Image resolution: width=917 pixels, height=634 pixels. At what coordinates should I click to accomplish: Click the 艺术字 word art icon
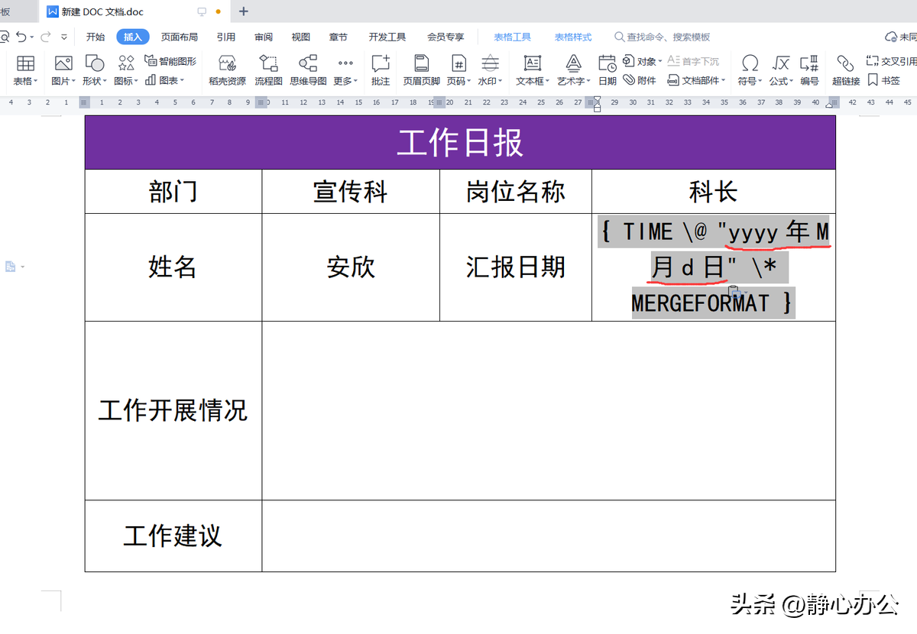click(573, 63)
